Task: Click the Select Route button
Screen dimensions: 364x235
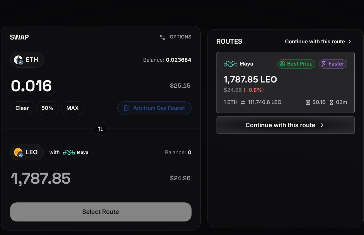Action: pyautogui.click(x=101, y=212)
